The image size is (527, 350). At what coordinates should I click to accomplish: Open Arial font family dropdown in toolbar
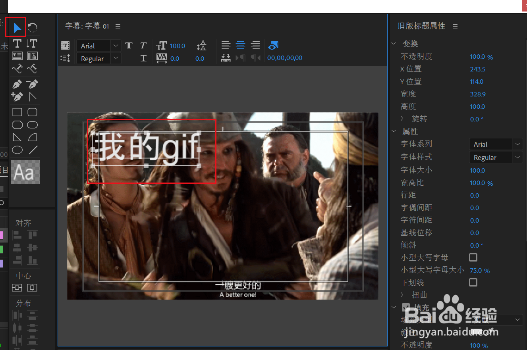98,46
